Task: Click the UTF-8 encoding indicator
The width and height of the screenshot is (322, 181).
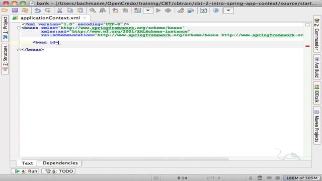Action: (x=213, y=178)
